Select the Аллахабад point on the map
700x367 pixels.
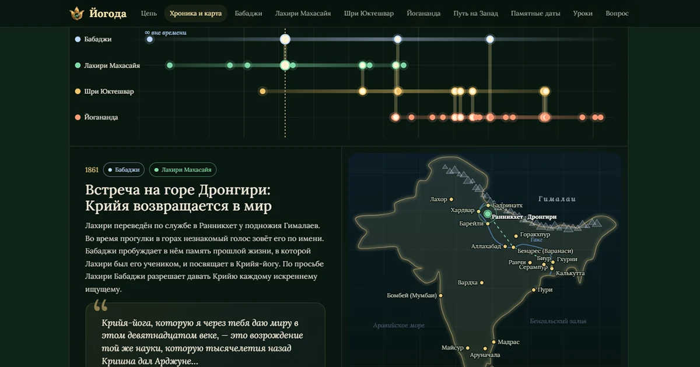[x=505, y=247]
